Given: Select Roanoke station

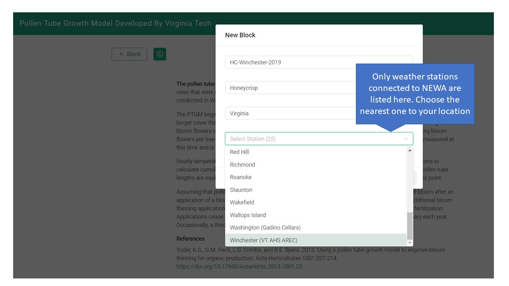Looking at the screenshot, I should point(241,177).
